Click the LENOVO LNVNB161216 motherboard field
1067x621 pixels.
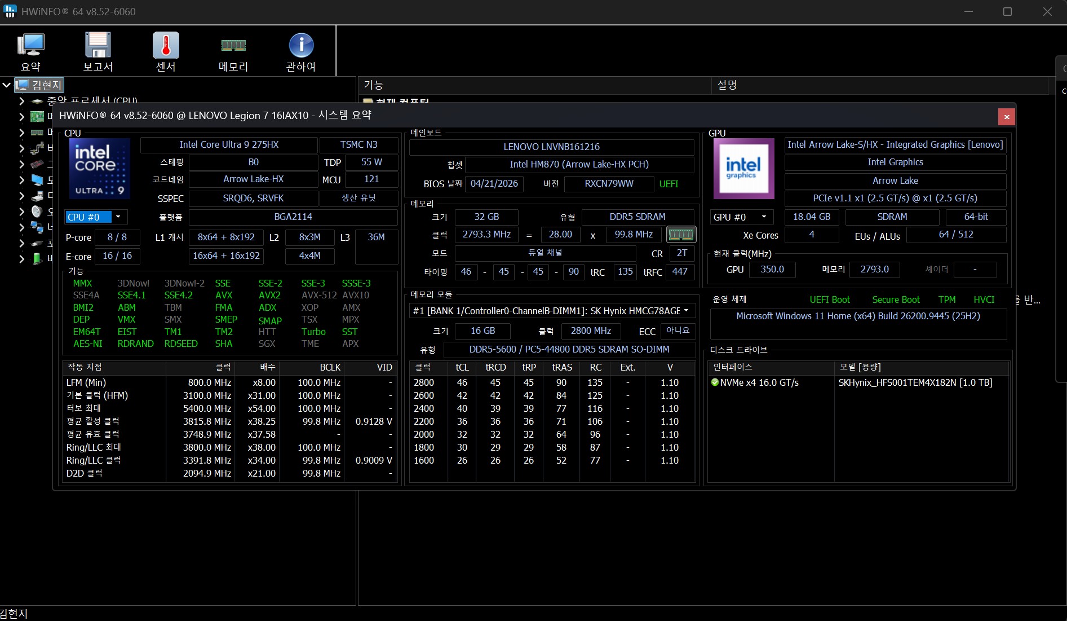pos(552,147)
